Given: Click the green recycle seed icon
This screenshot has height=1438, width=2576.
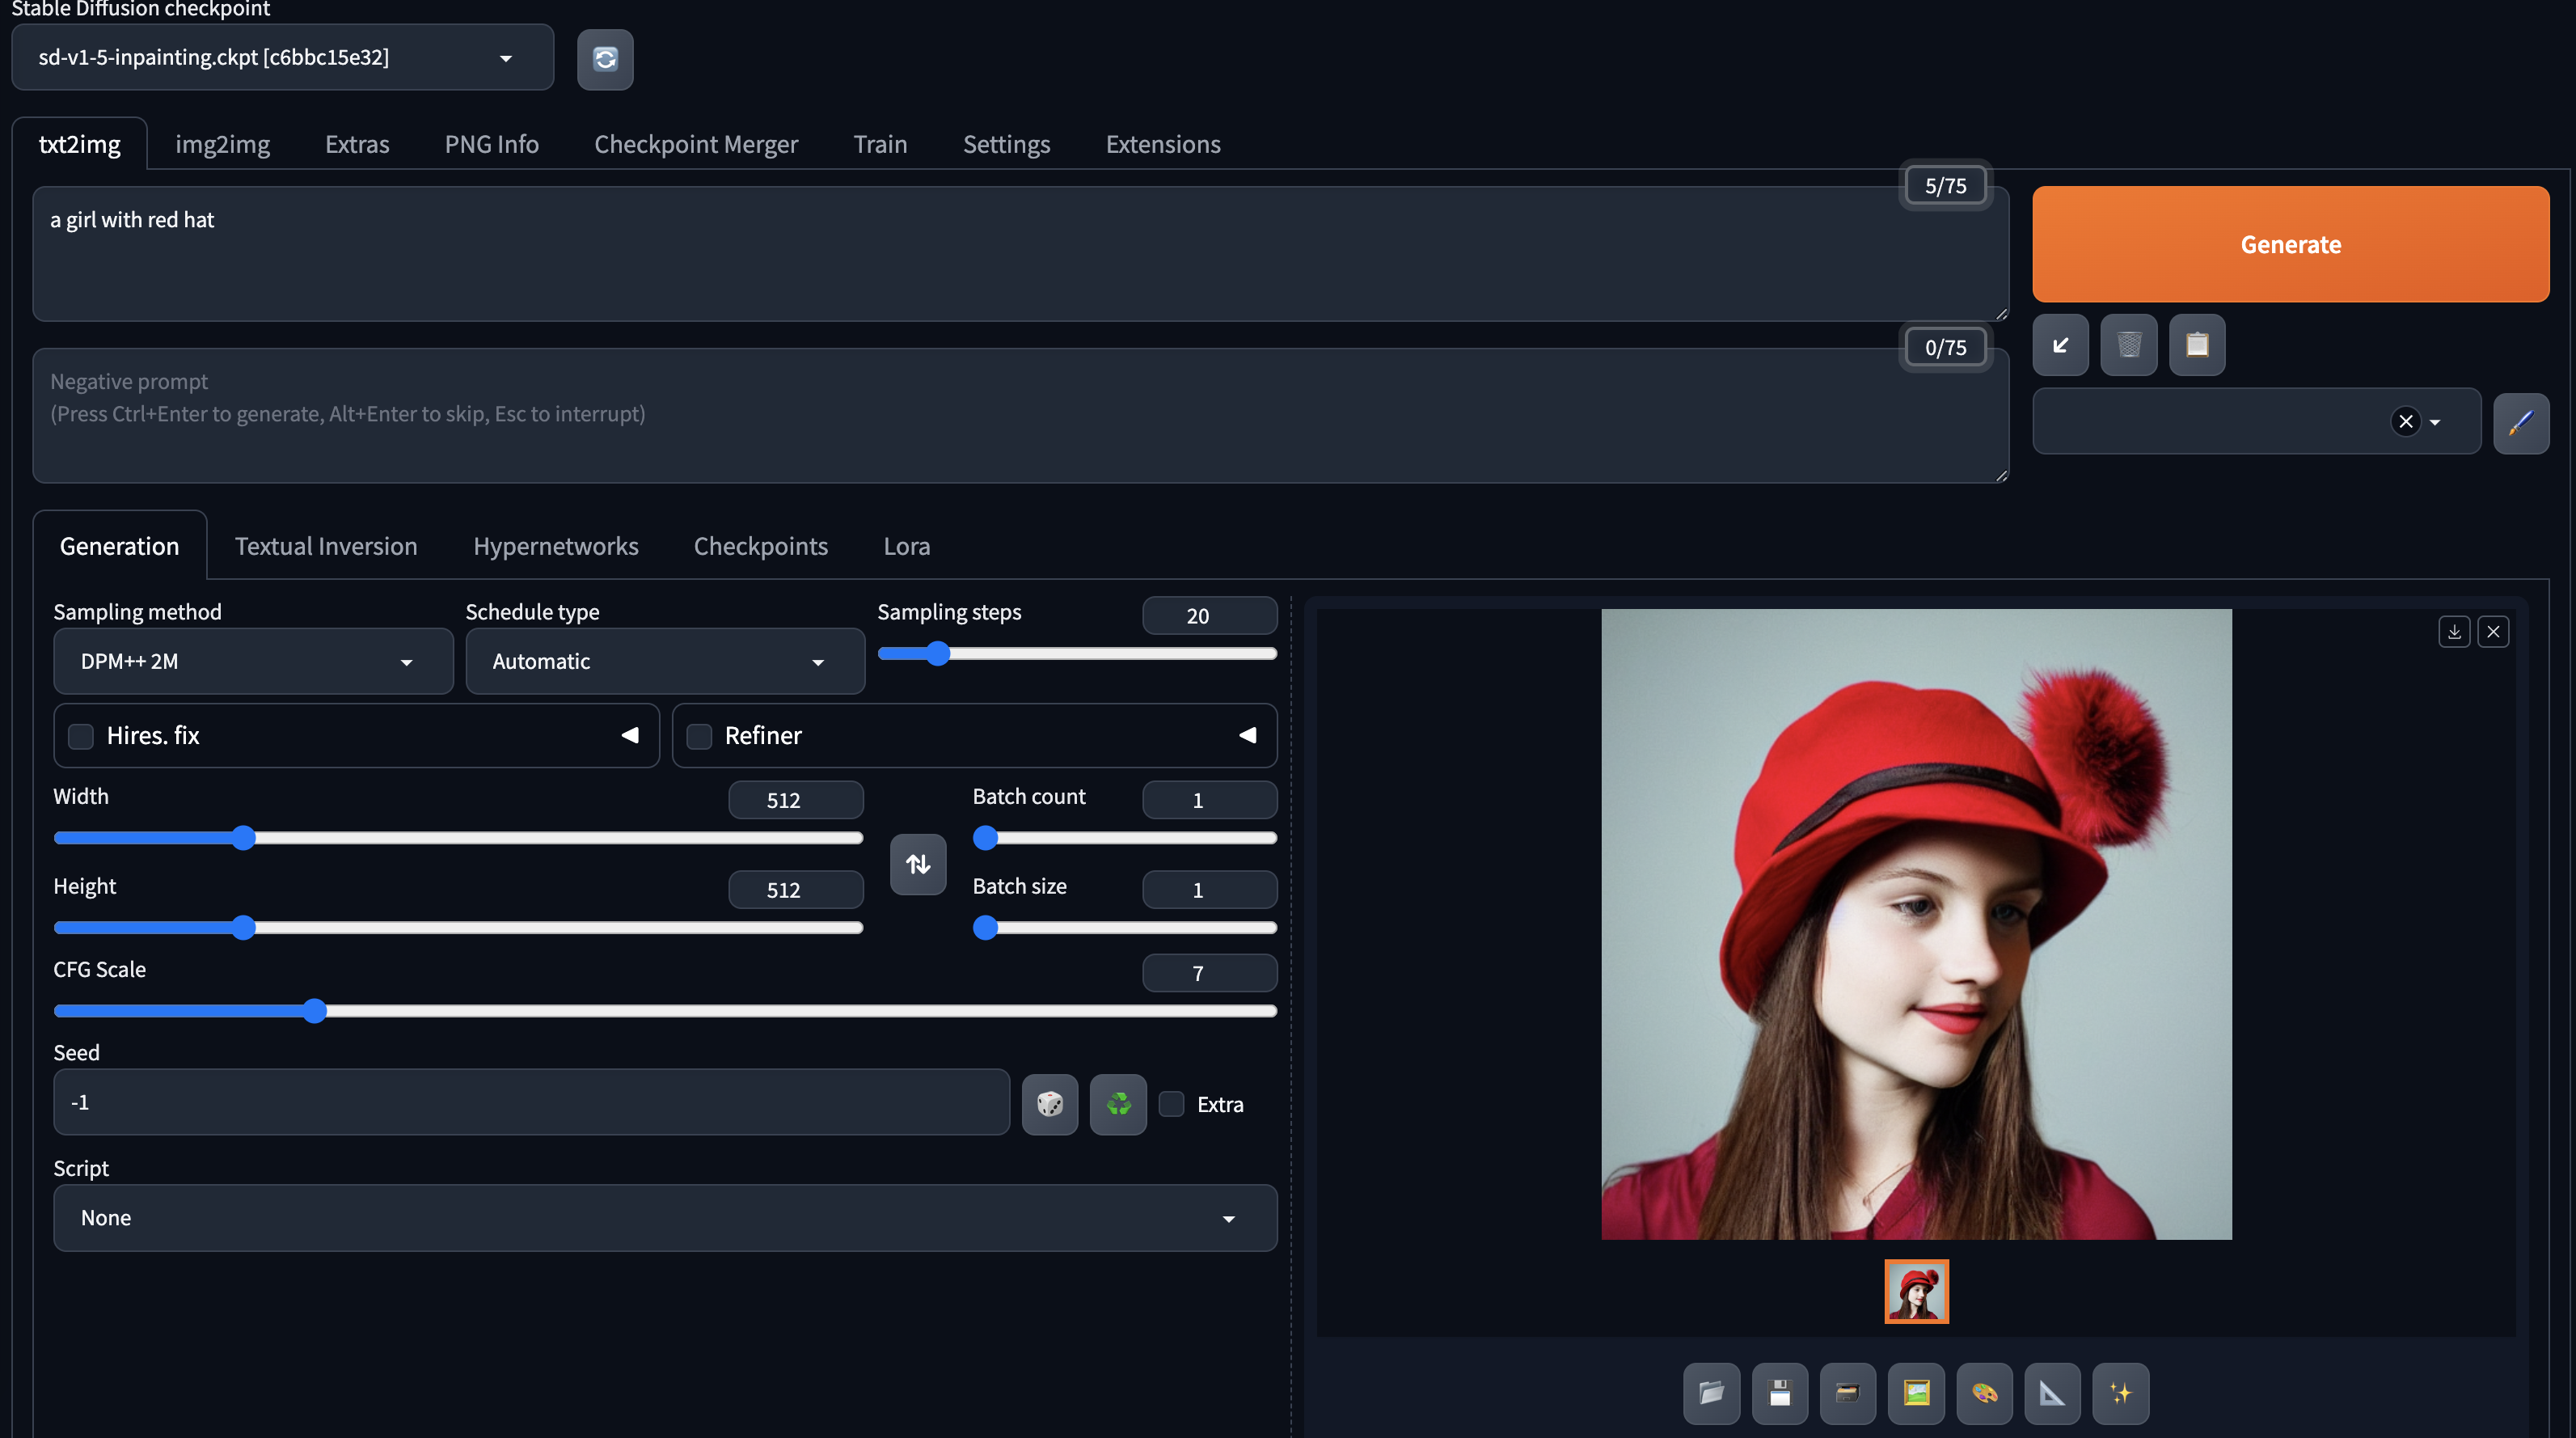Looking at the screenshot, I should pyautogui.click(x=1117, y=1104).
